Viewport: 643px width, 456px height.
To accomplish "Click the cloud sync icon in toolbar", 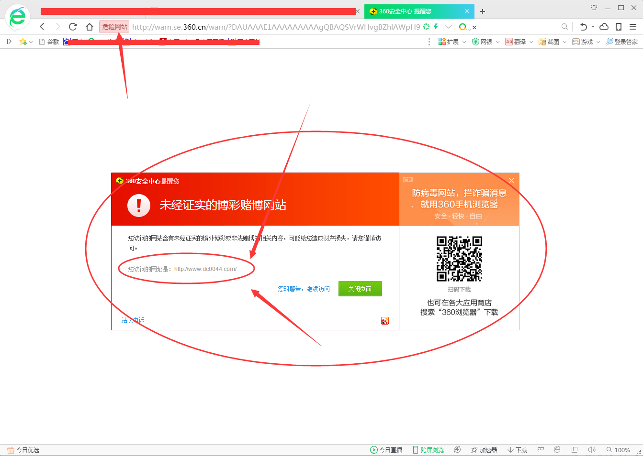I will pos(604,27).
